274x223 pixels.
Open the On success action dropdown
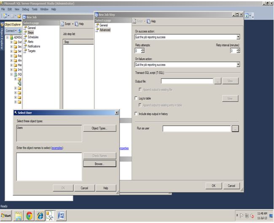tap(238, 37)
